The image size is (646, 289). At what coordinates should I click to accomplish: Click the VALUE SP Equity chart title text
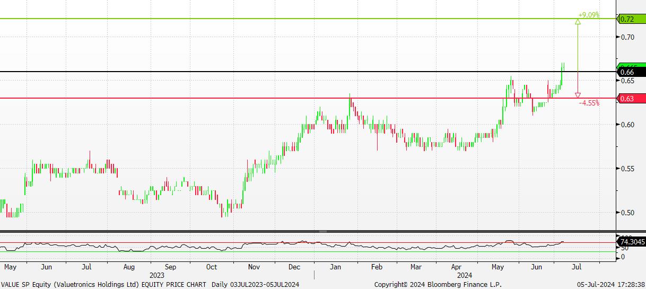pos(103,284)
